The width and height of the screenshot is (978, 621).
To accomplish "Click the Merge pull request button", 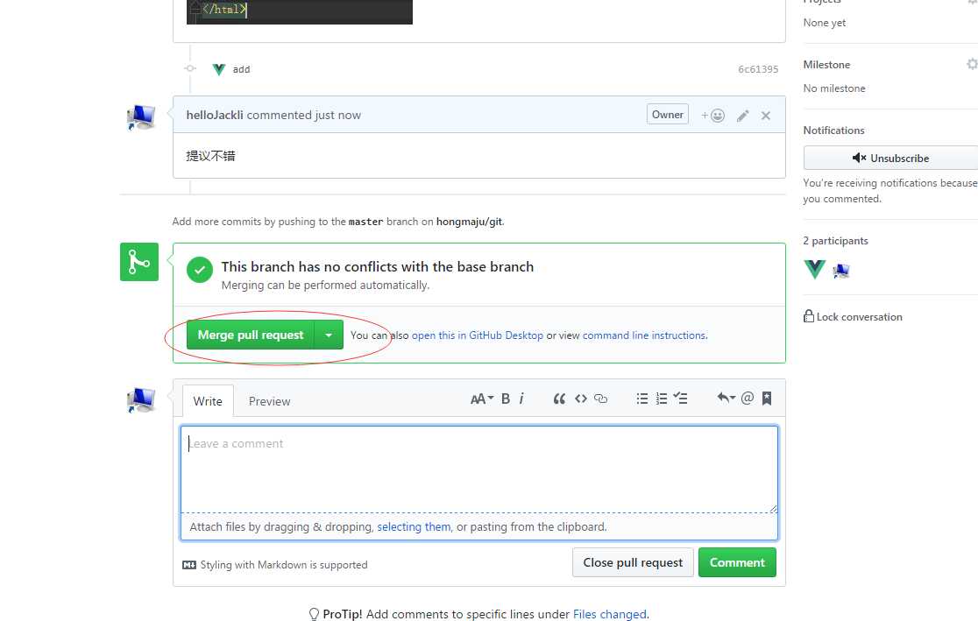I will [251, 335].
